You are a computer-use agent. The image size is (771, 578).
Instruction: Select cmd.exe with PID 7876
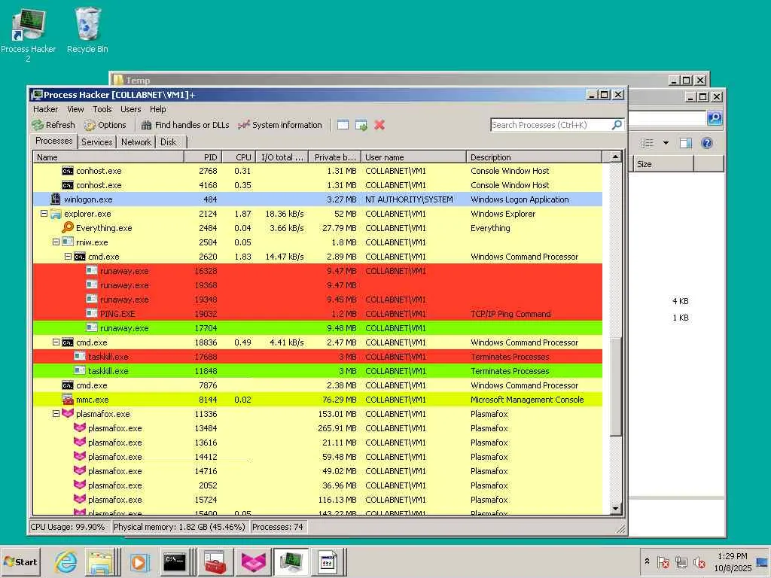(x=318, y=385)
